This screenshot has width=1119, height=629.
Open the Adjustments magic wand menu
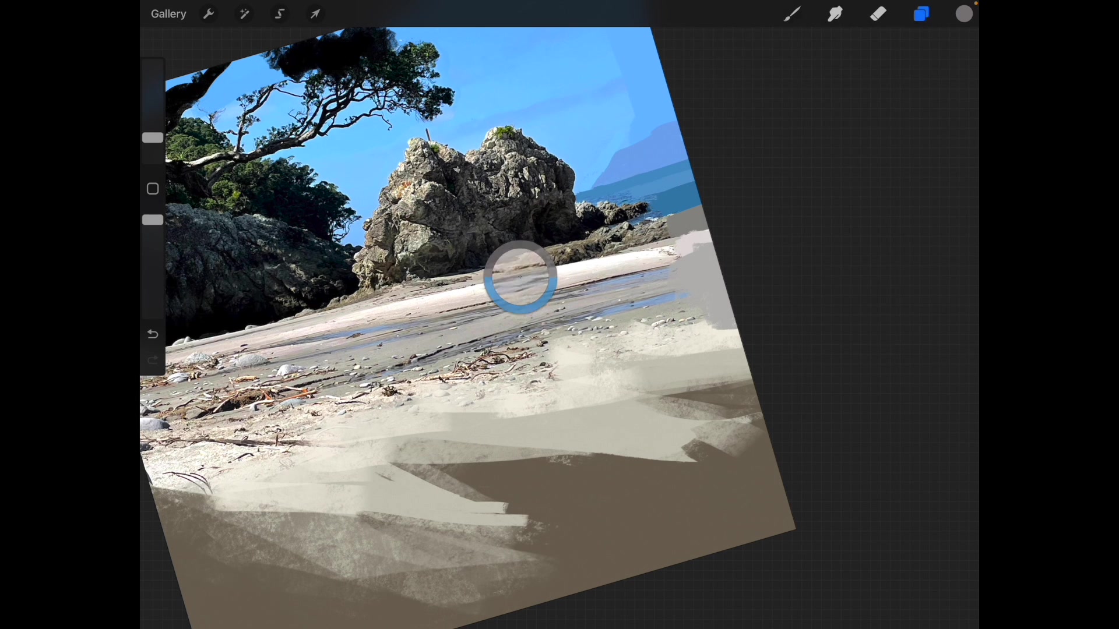tap(244, 14)
